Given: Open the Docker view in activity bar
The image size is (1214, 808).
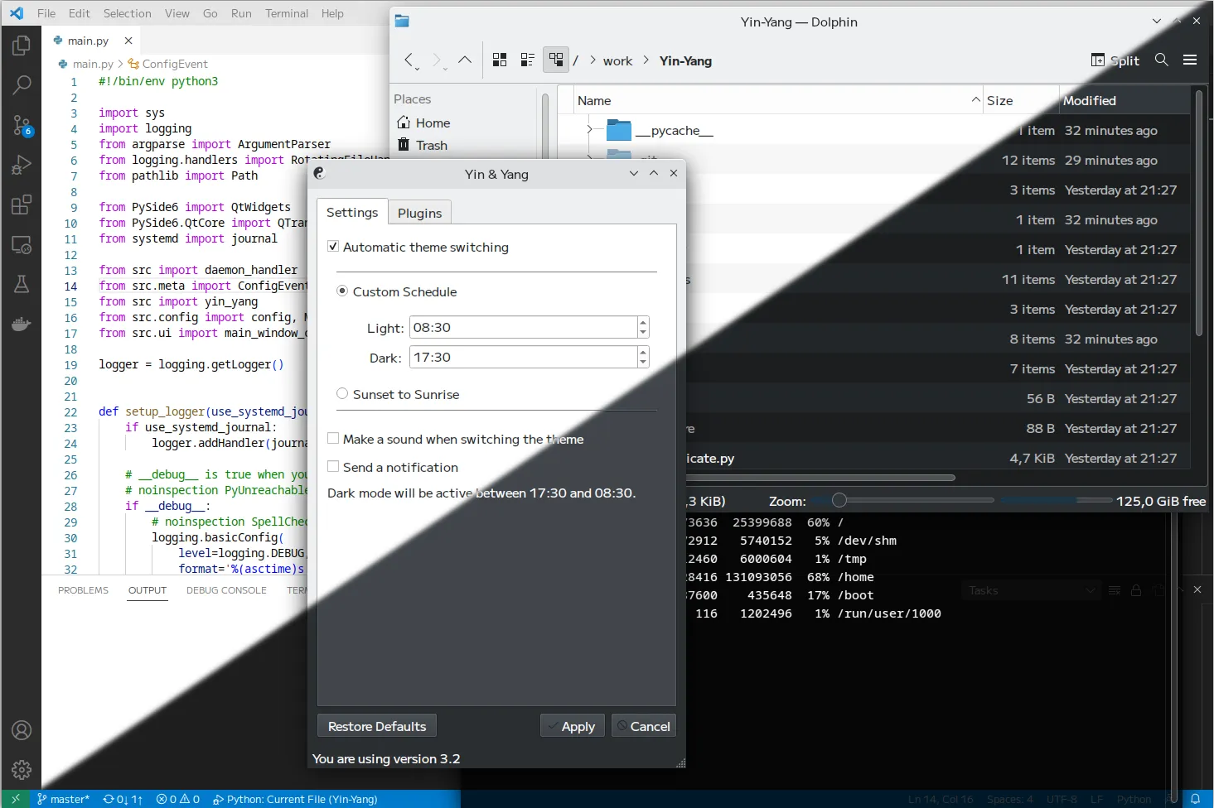Looking at the screenshot, I should pos(22,325).
